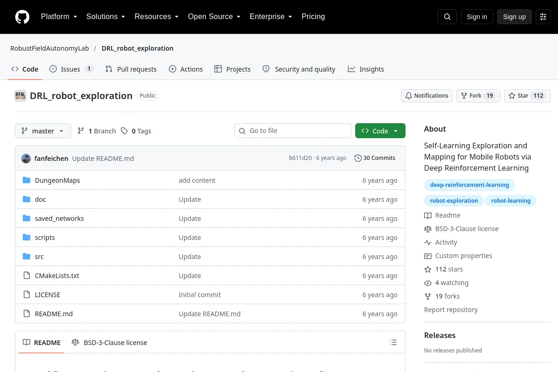Switch to the Pull requests tab
558x372 pixels.
pyautogui.click(x=131, y=69)
